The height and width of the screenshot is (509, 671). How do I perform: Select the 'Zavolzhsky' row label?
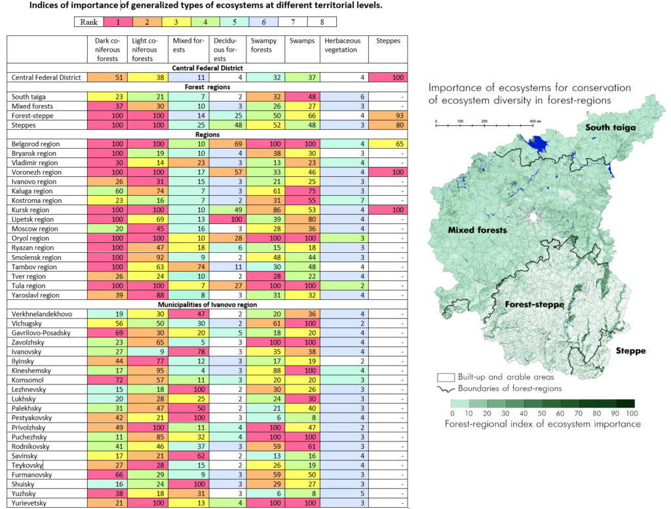(28, 342)
